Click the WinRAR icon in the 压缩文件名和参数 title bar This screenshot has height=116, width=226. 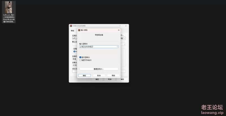(71, 26)
